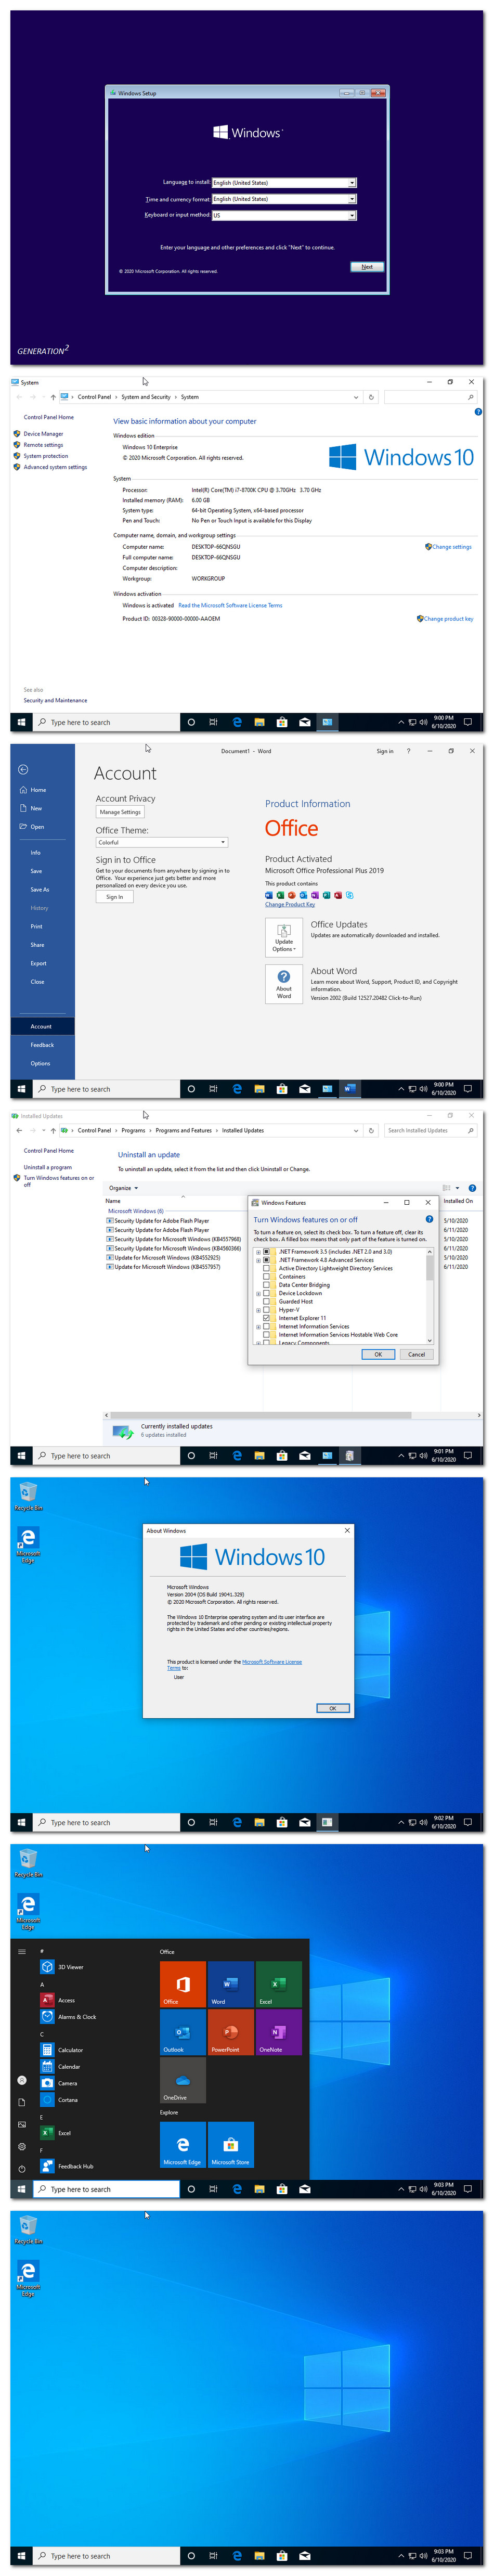Open Office Theme Colorful dropdown
The height and width of the screenshot is (2576, 494).
click(x=162, y=842)
